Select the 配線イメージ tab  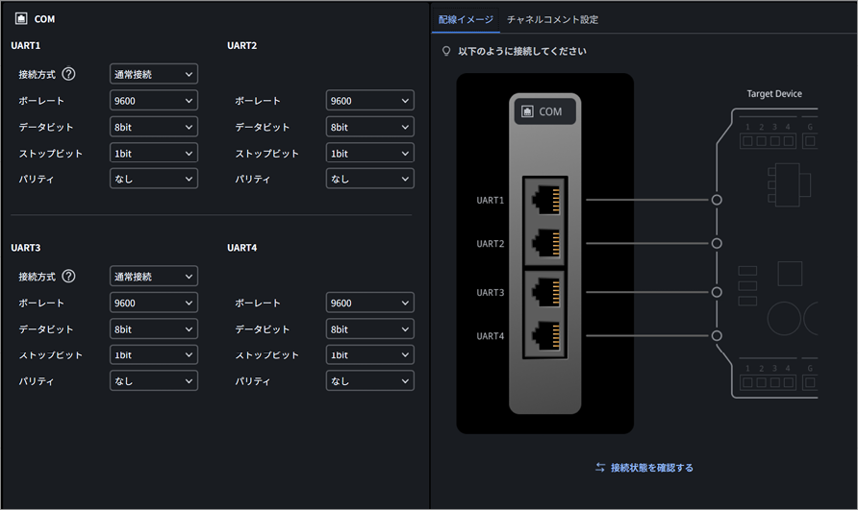tap(466, 19)
